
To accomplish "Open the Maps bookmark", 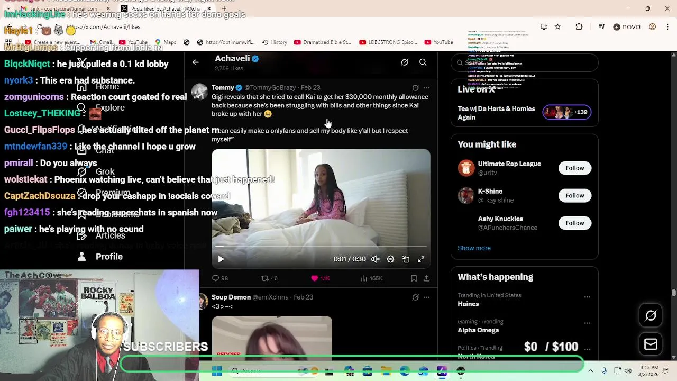I will pyautogui.click(x=165, y=42).
